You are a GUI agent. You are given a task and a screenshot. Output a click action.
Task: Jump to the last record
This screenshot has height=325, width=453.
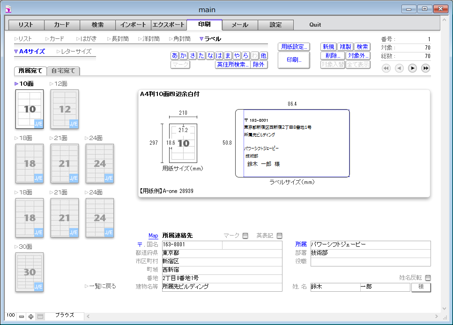point(425,68)
